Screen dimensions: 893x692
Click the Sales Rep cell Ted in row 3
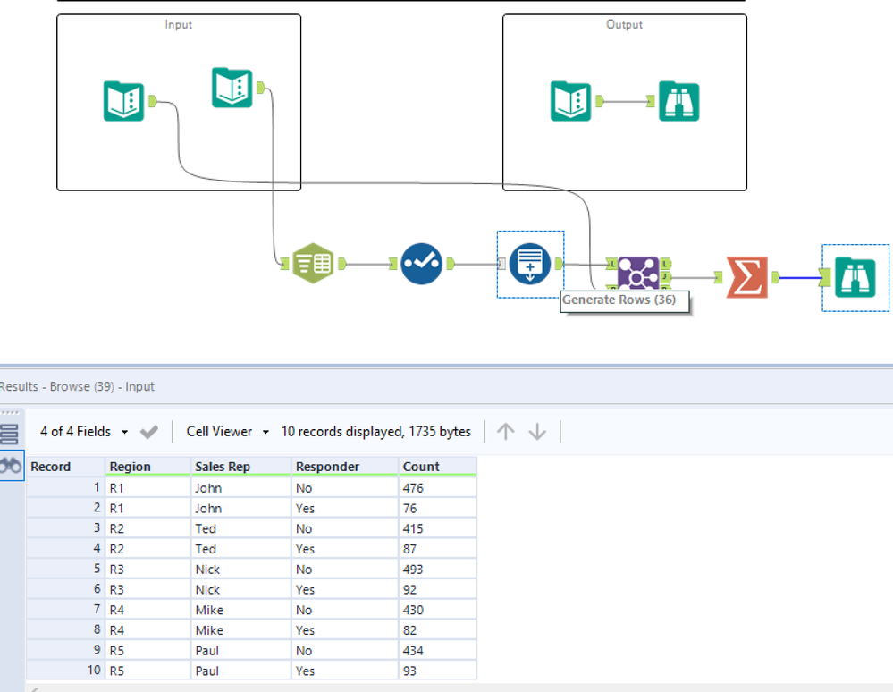pos(241,528)
